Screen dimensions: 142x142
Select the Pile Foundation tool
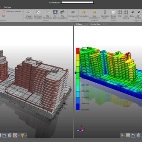pos(62,14)
